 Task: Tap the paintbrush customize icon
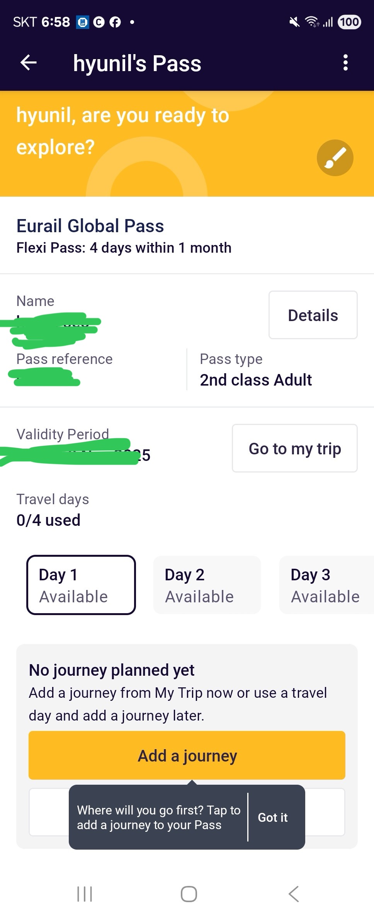335,158
